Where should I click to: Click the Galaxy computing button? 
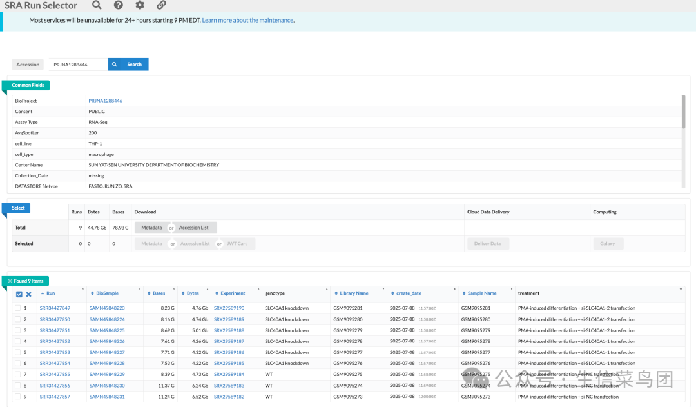click(608, 243)
